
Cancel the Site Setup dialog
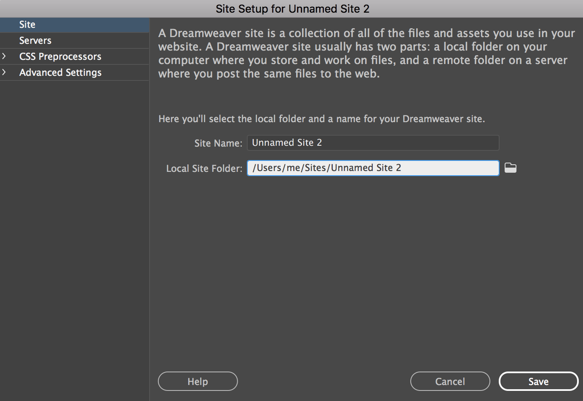(450, 381)
